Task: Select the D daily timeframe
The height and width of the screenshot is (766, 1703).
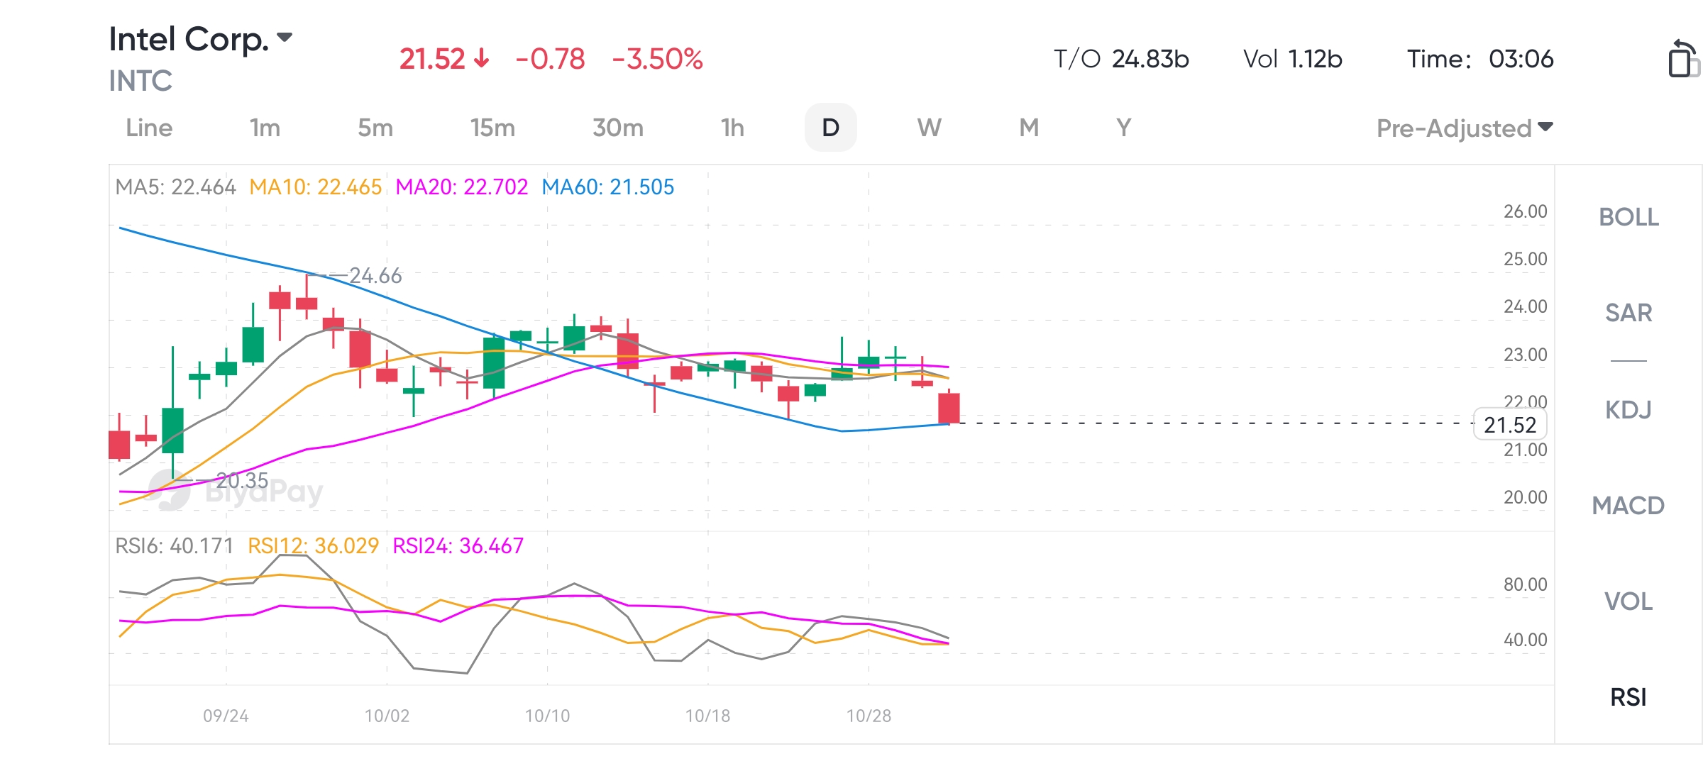Action: click(830, 128)
